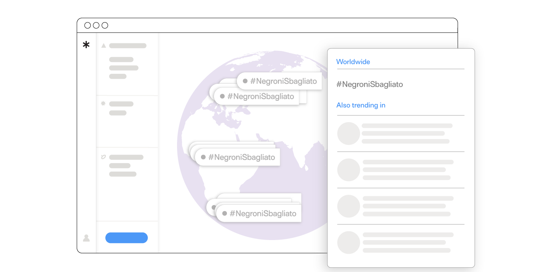
Task: Open the user profile icon at bottom left
Action: [86, 238]
